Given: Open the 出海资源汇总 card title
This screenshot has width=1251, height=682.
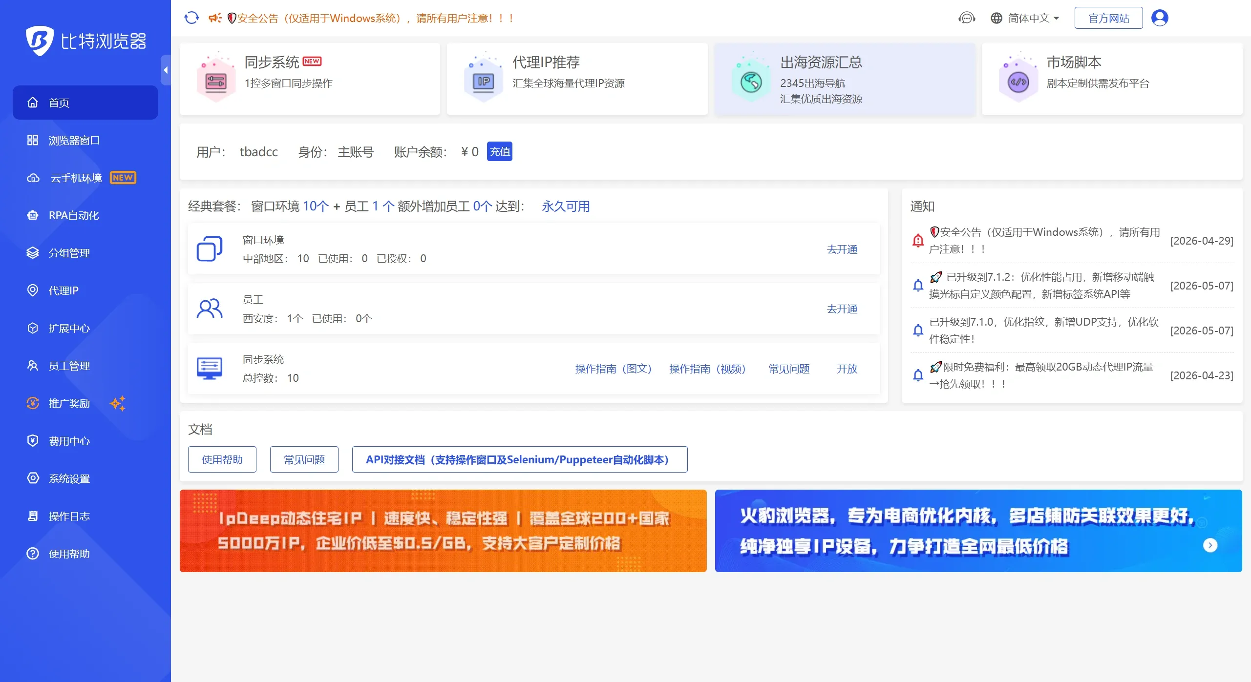Looking at the screenshot, I should 821,62.
